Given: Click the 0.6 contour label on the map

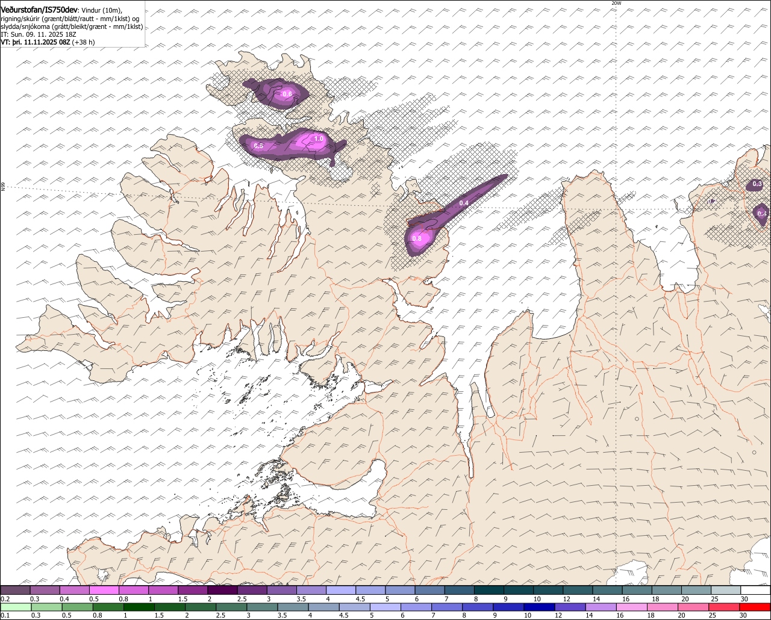Looking at the screenshot, I should coord(287,93).
